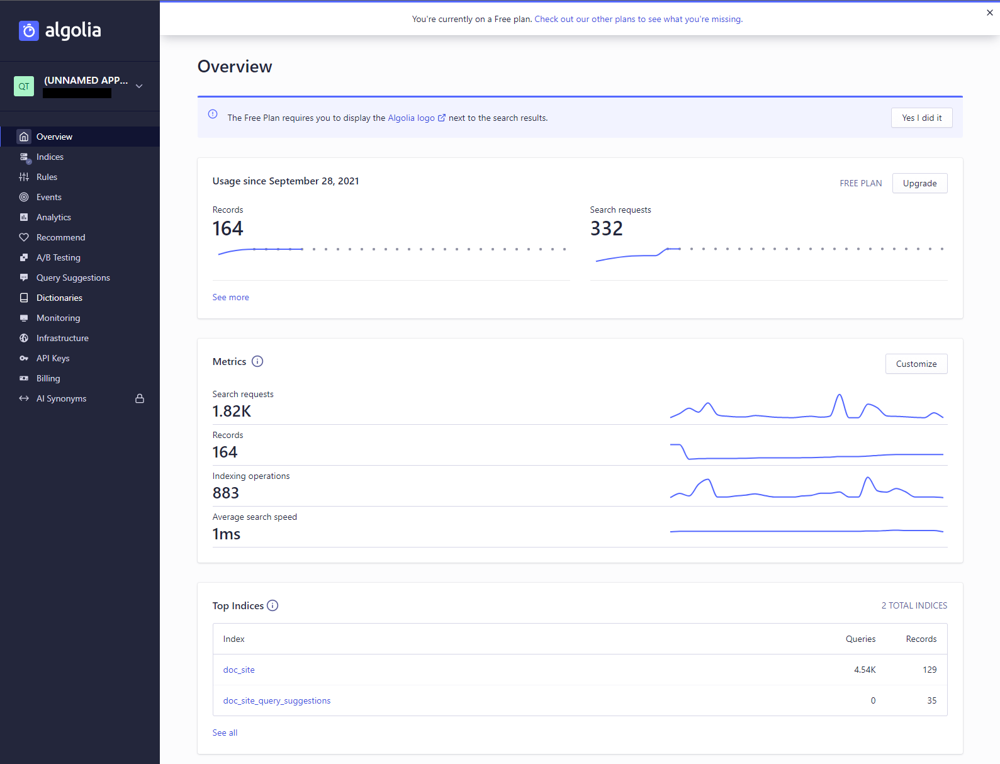Click the 883 indexing operations value
The image size is (1000, 764).
click(226, 493)
